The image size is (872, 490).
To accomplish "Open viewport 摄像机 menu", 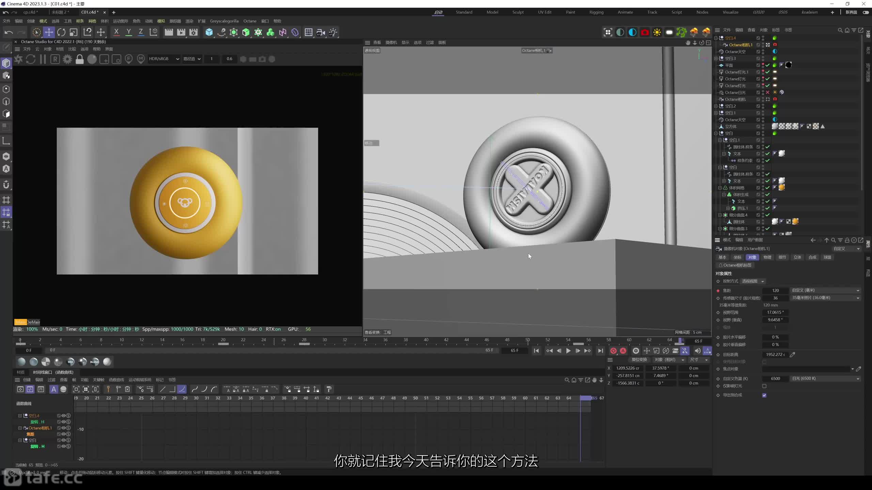I will pos(391,43).
